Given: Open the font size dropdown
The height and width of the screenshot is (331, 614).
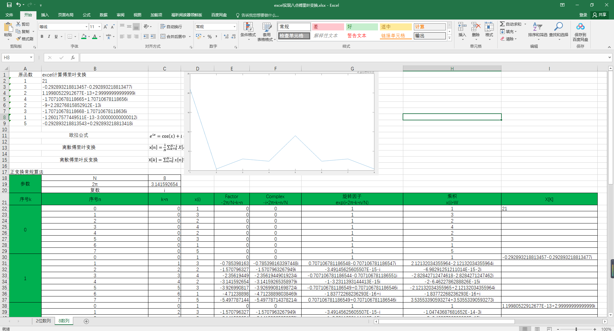Looking at the screenshot, I should [x=99, y=27].
